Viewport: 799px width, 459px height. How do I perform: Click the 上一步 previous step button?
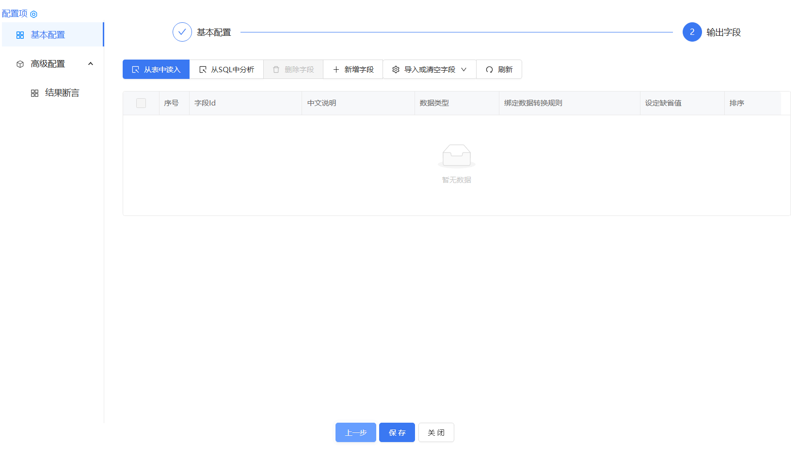[x=355, y=432]
